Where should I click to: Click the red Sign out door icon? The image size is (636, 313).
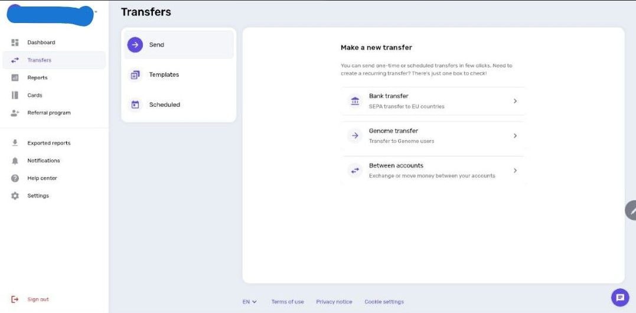[x=15, y=299]
